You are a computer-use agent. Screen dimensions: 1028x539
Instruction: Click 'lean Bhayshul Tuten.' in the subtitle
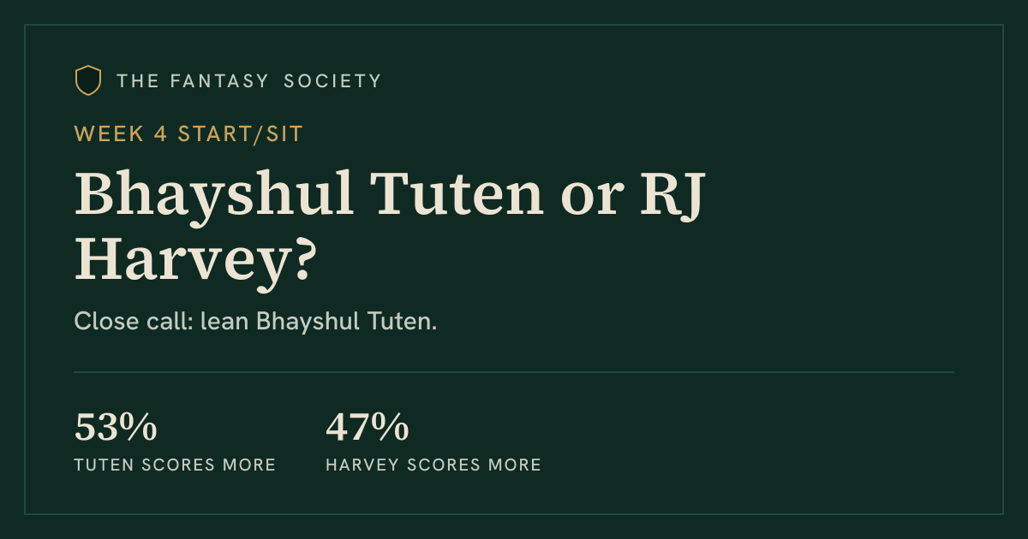pyautogui.click(x=319, y=323)
